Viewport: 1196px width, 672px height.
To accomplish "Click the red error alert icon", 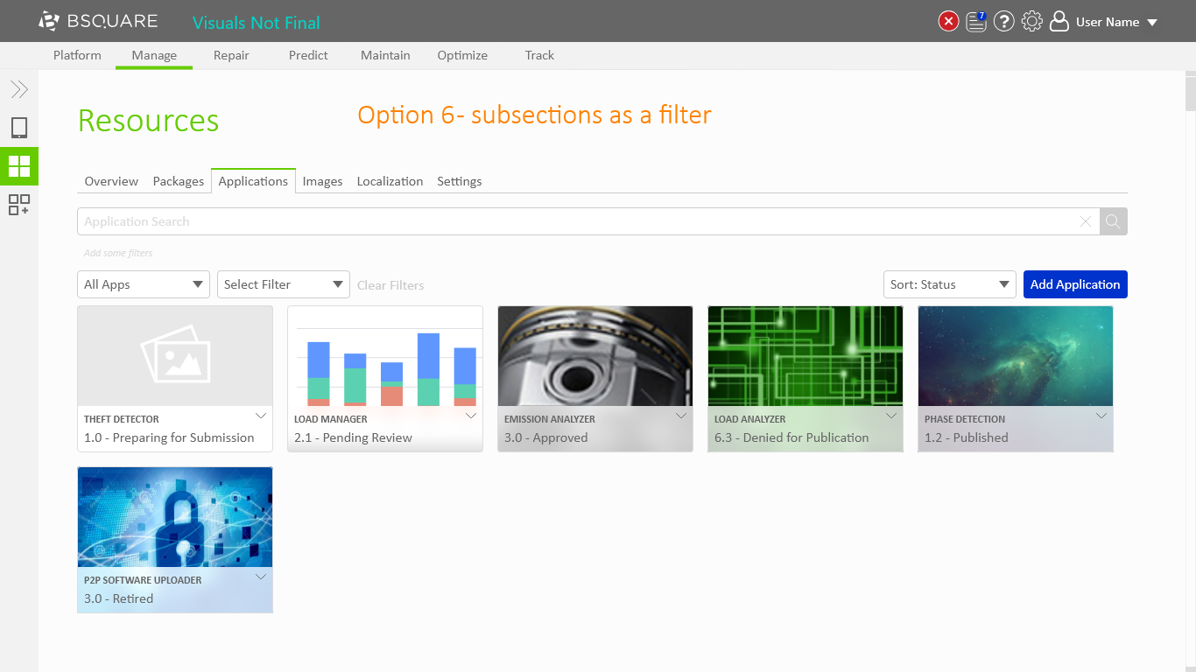I will point(948,22).
